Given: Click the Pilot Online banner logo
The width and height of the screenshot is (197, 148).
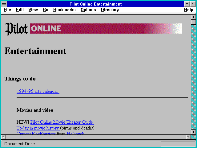Looking at the screenshot, I should [93, 29].
